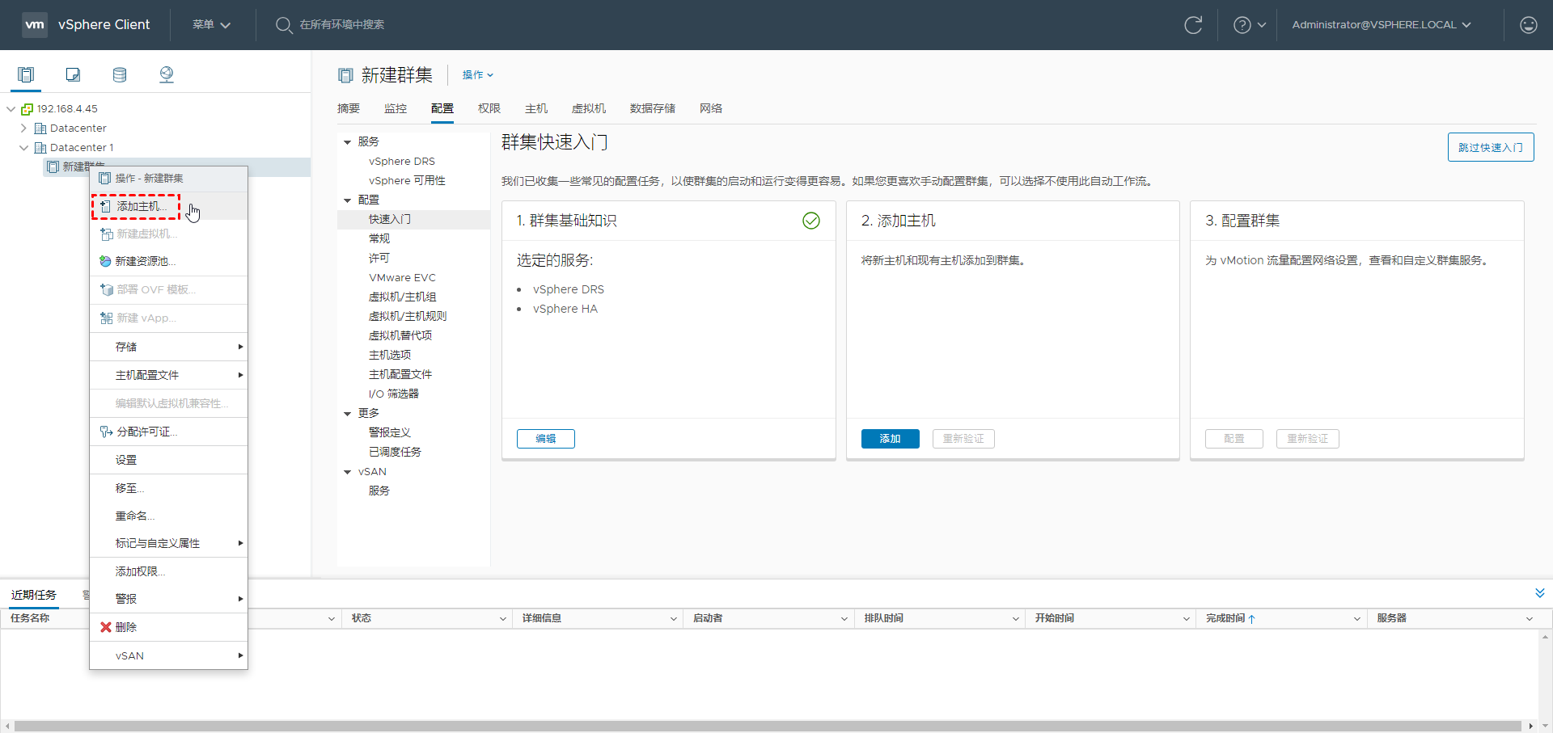
Task: Open the Administrator@VSPHERE.LOCAL user dropdown
Action: click(x=1381, y=25)
